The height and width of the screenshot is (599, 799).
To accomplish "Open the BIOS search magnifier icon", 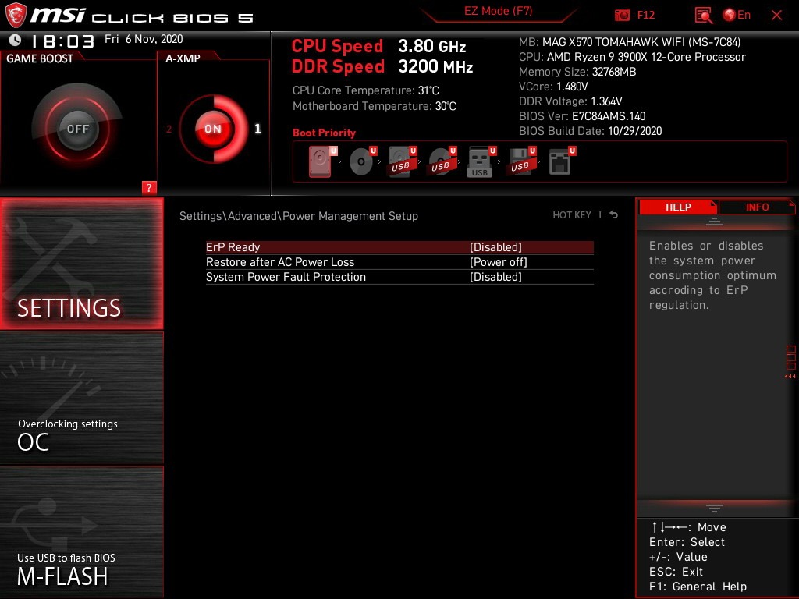I will pyautogui.click(x=703, y=16).
